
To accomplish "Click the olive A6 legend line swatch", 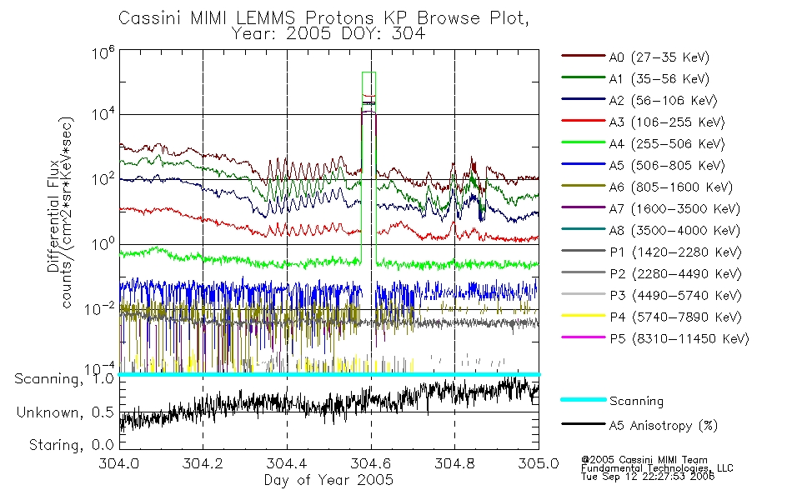I will (x=583, y=186).
